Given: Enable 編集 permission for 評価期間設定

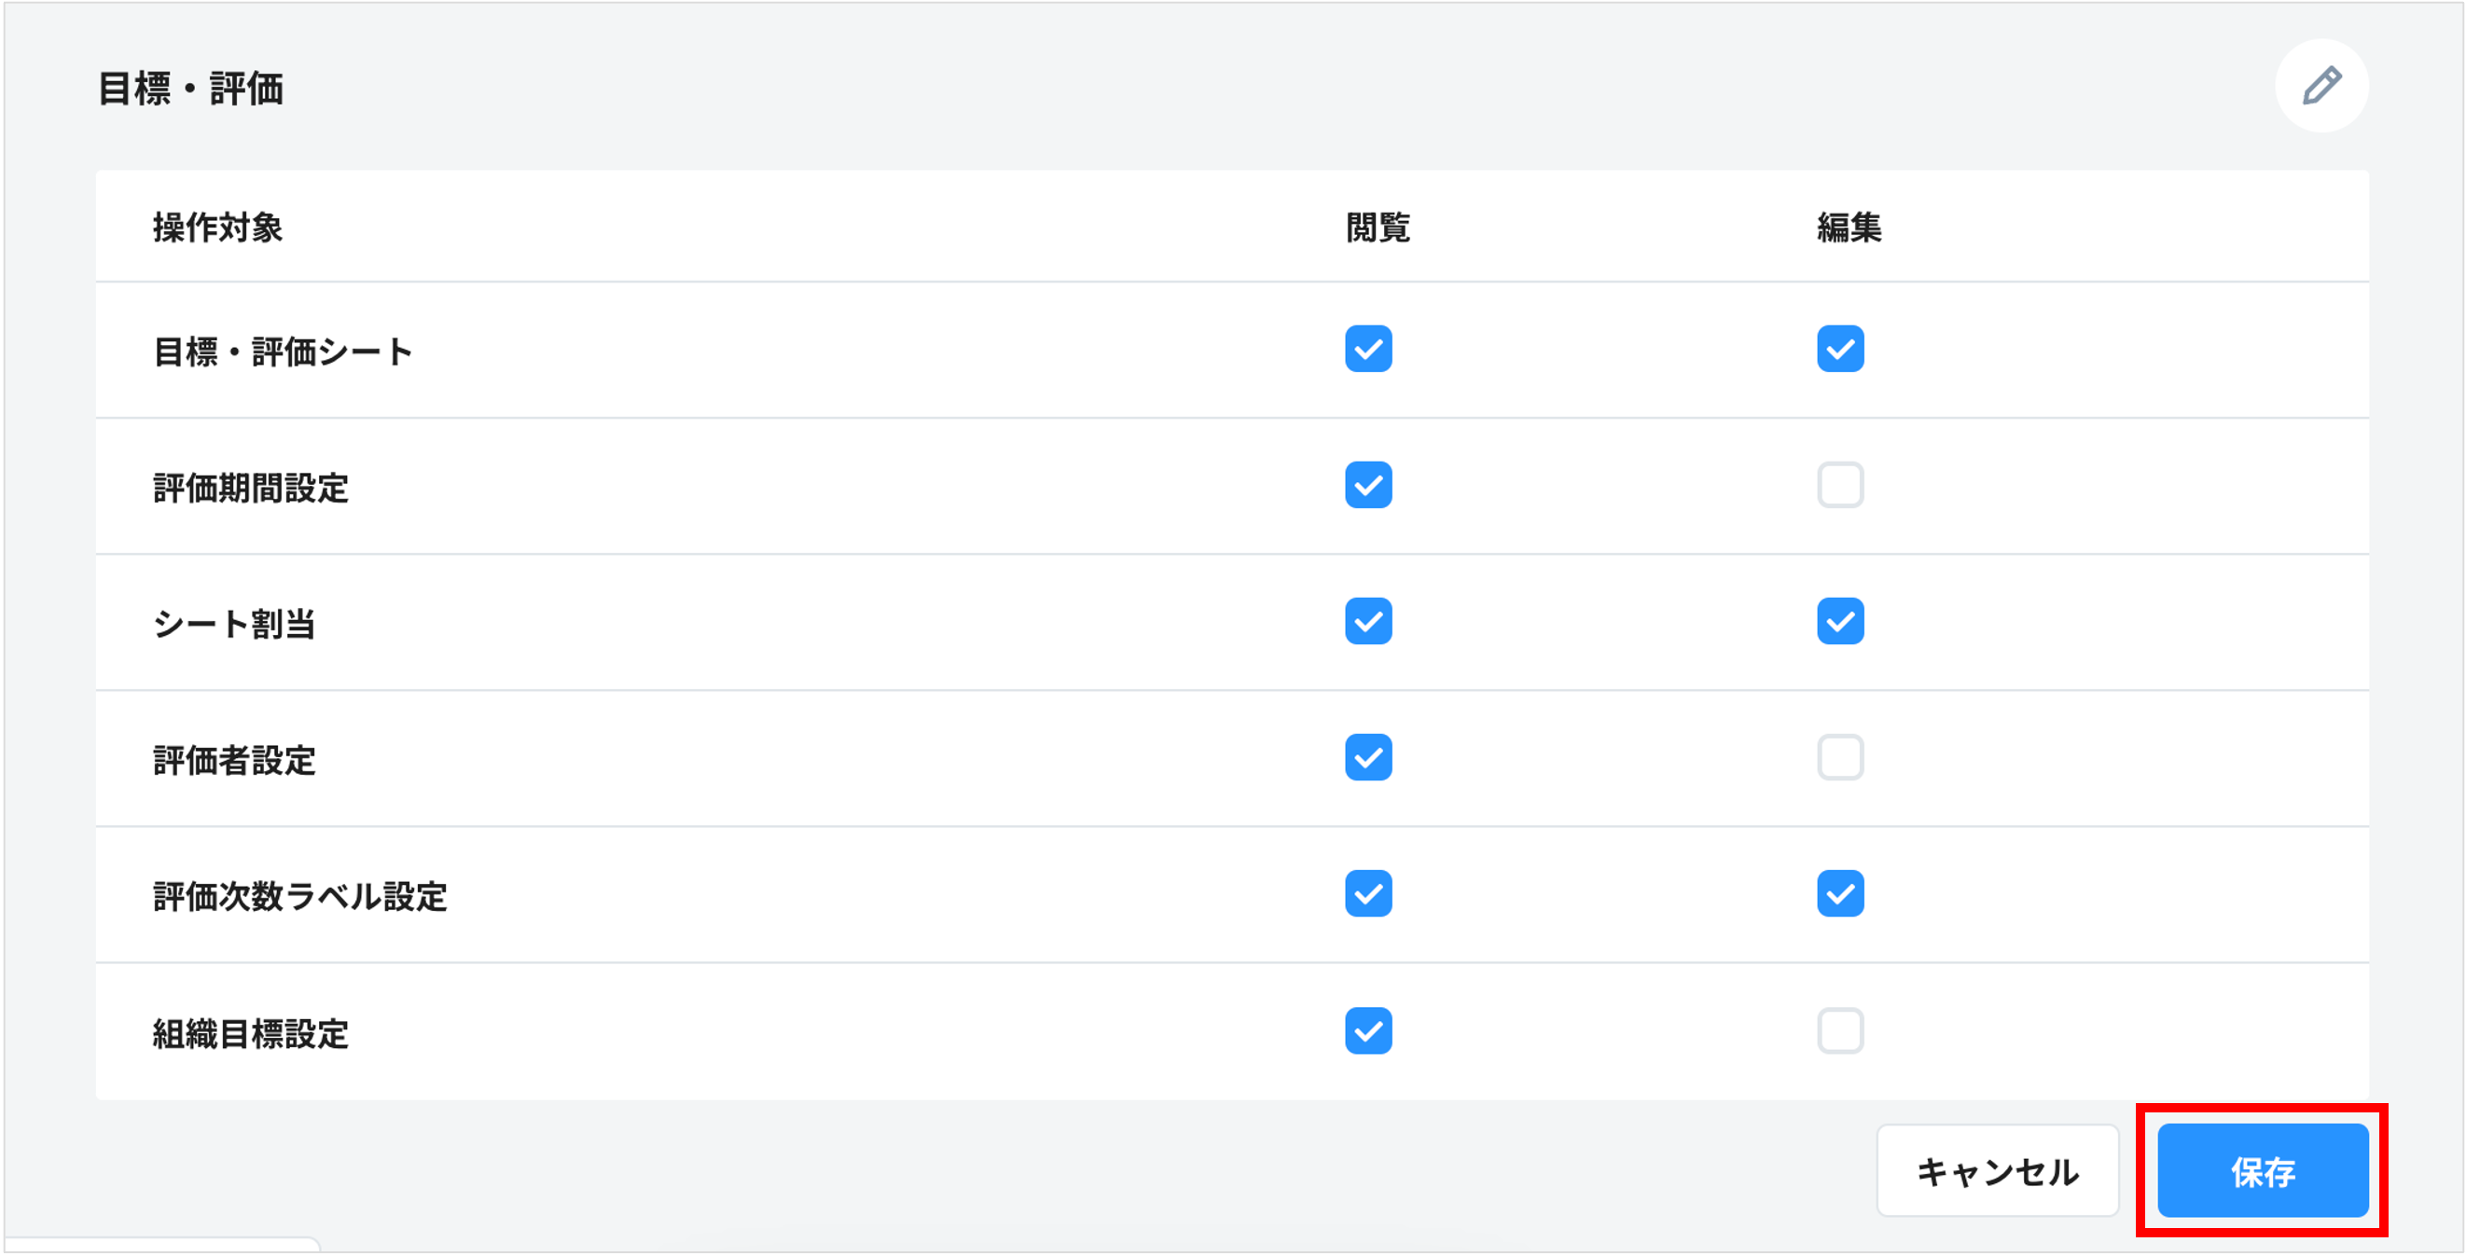Looking at the screenshot, I should 1839,486.
